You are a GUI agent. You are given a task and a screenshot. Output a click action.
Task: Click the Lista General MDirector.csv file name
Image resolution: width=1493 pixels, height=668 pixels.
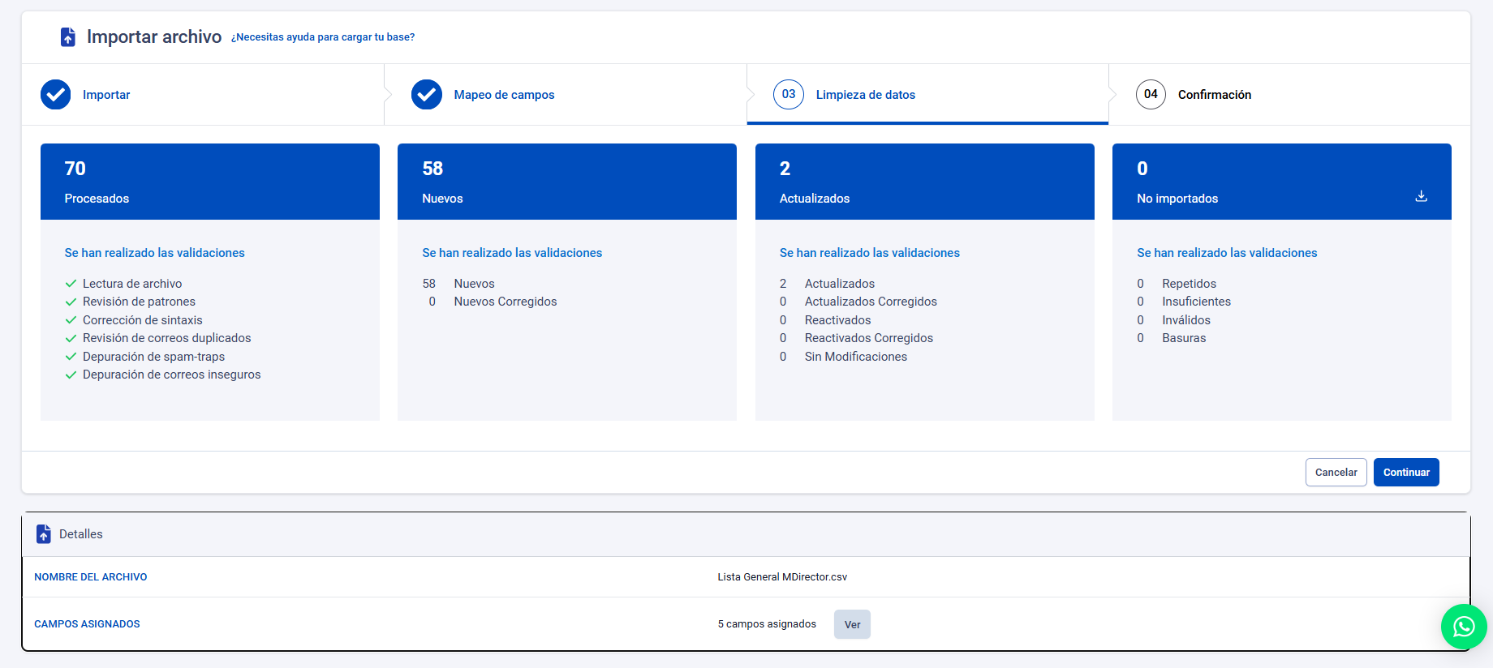(782, 577)
